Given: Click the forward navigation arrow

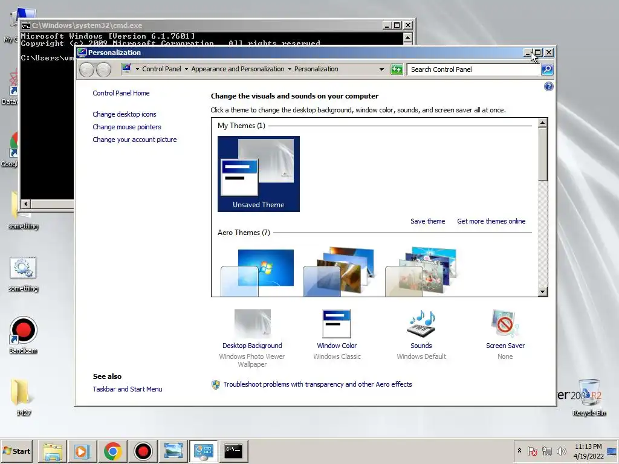Looking at the screenshot, I should pos(103,70).
